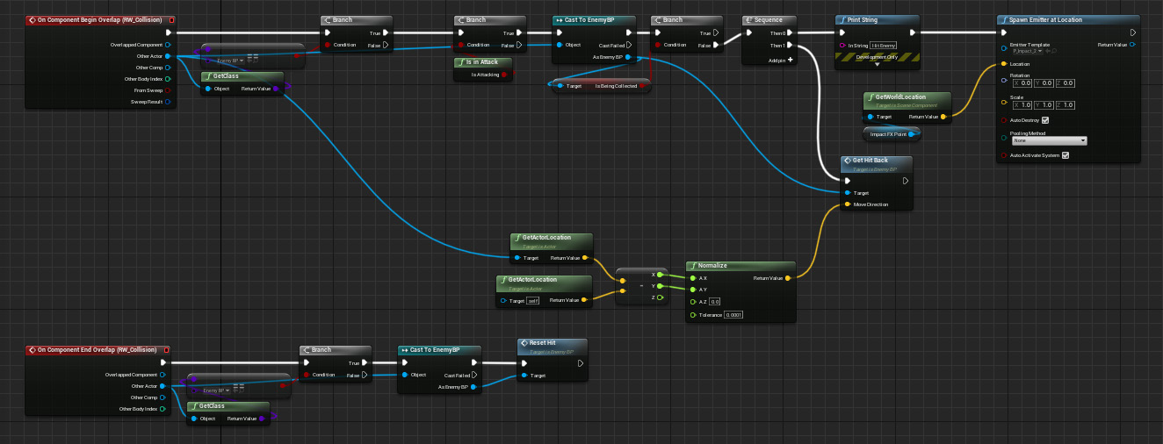Click Cast Failed pin on Cast node beside Reset Hit
Viewport: 1163px width, 444px height.
(x=473, y=375)
